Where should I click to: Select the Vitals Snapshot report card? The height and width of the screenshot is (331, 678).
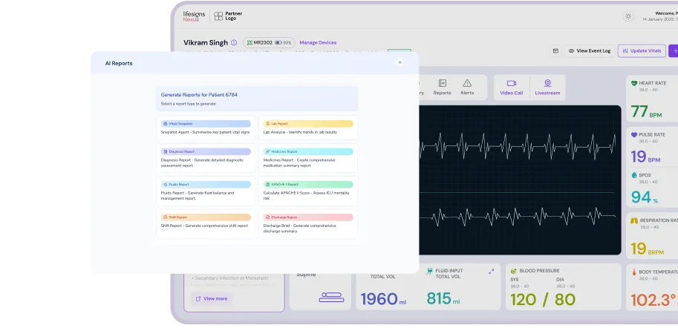click(205, 128)
